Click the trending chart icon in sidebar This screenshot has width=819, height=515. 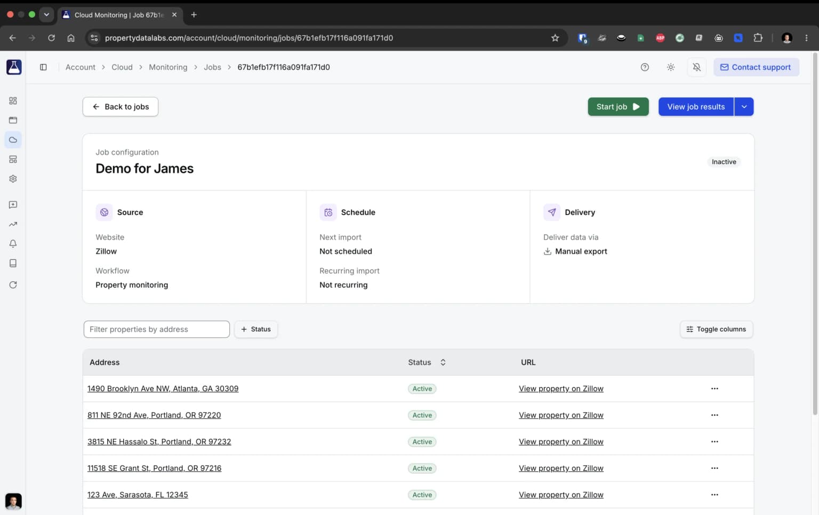click(x=13, y=224)
